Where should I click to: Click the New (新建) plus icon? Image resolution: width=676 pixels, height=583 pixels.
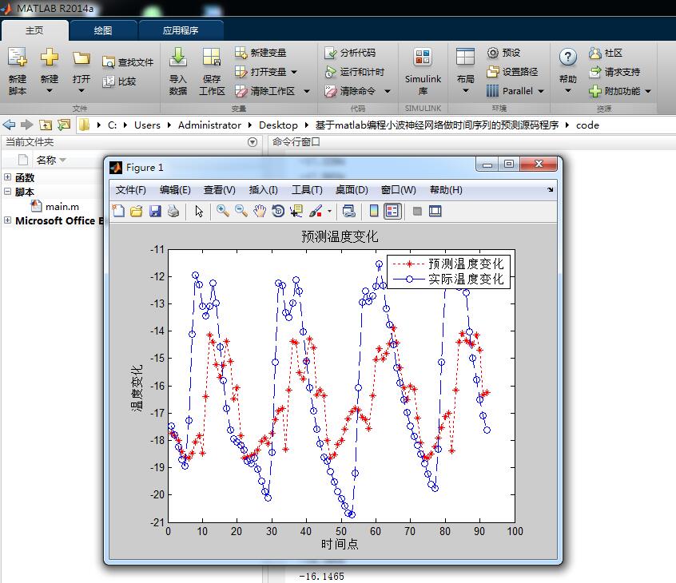coord(50,57)
